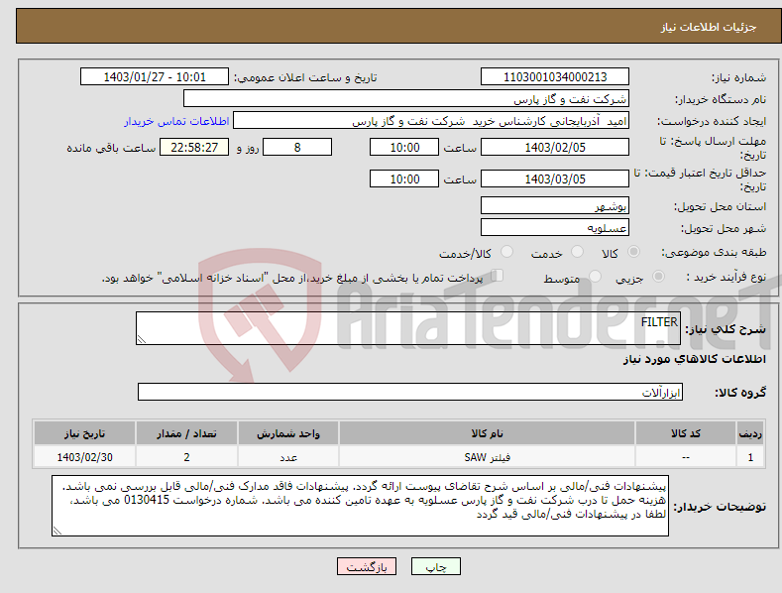Image resolution: width=782 pixels, height=593 pixels.
Task: Click اطلاعات کالاهای مورد نیاز section heading
Action: (694, 359)
